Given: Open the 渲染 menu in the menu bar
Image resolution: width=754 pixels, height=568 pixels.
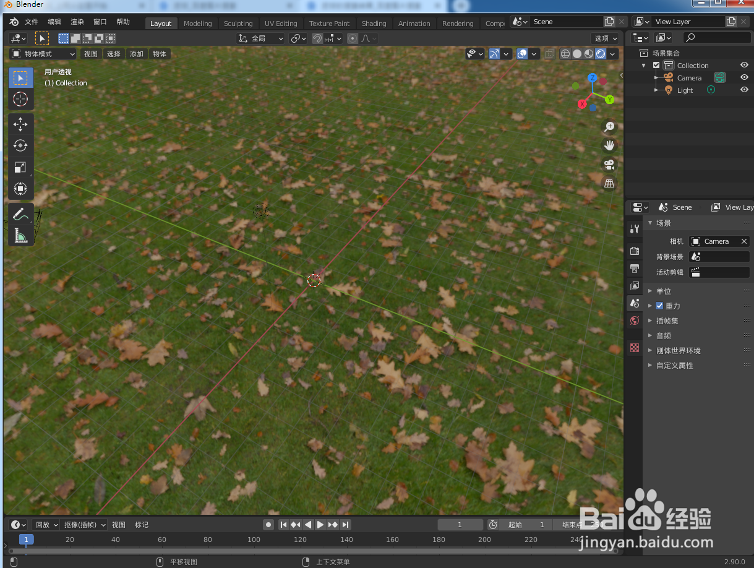Looking at the screenshot, I should [77, 21].
